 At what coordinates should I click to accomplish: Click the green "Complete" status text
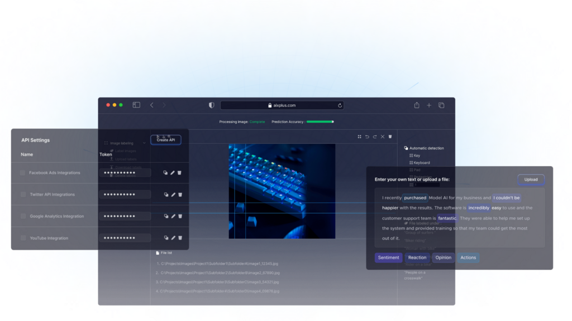coord(257,122)
